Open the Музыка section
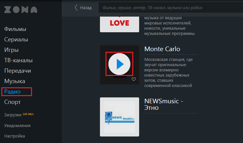Viewport: 243px width, 143px height. [x=15, y=81]
